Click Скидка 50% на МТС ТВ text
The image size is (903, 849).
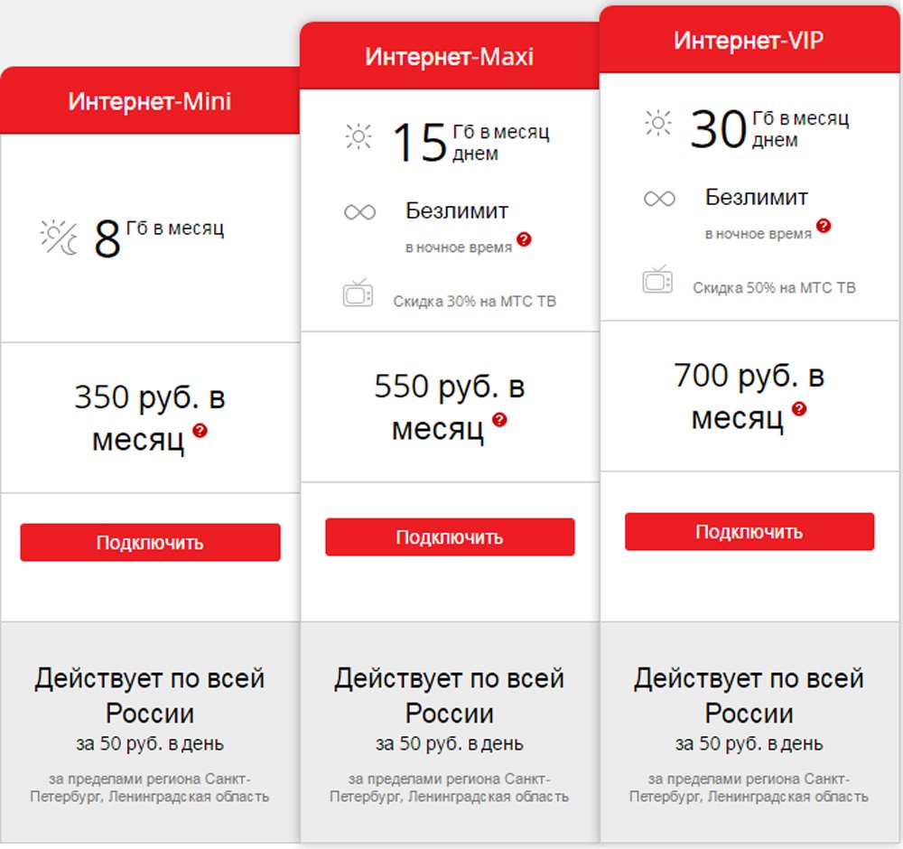coord(775,287)
